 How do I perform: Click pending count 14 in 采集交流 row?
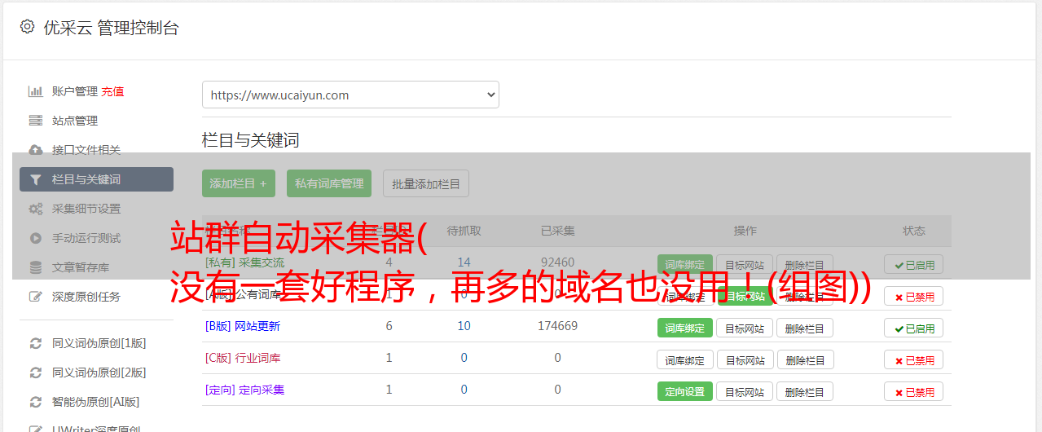coord(464,262)
